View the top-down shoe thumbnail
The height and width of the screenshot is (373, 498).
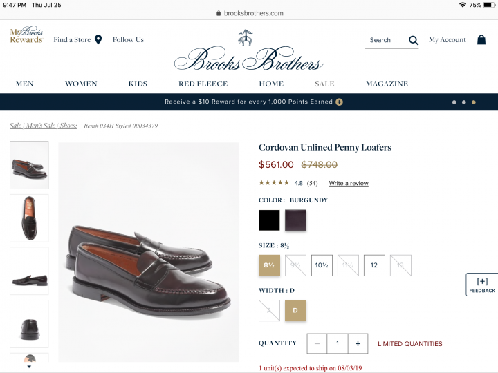pyautogui.click(x=29, y=218)
